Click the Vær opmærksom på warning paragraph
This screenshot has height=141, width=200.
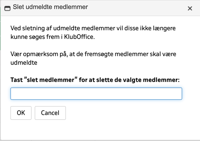[x=93, y=58]
